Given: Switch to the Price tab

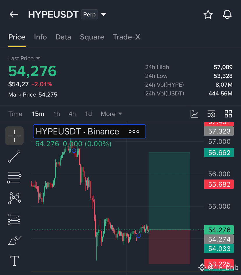Looking at the screenshot, I should [17, 37].
